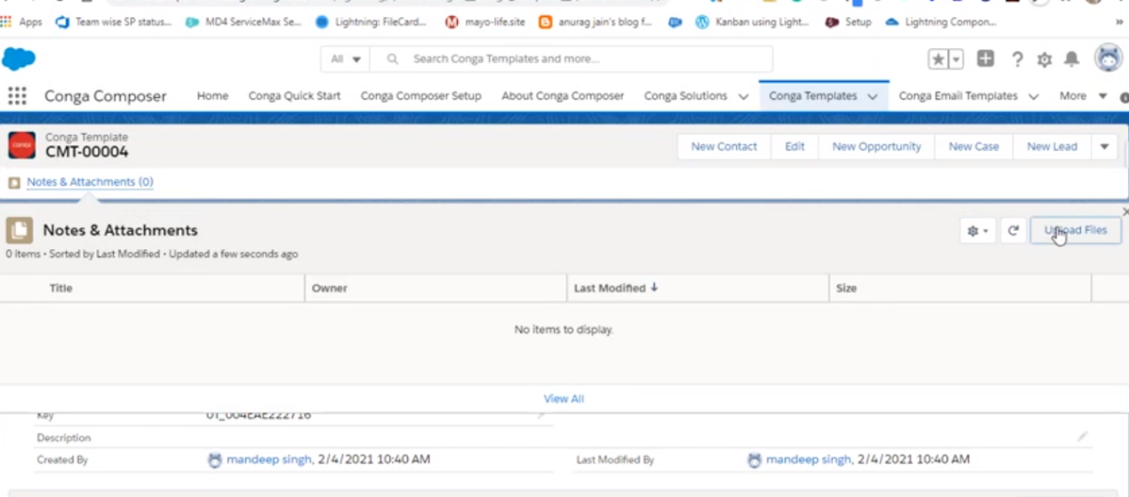Open the Team wise SP status bookmark
1129x497 pixels.
coord(114,22)
